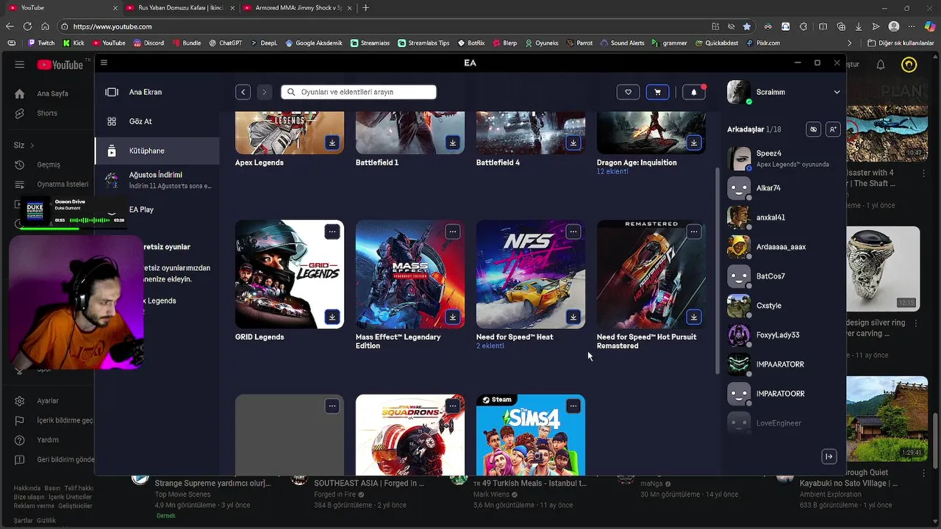This screenshot has height=529, width=941.
Task: Toggle hide offline friends eye icon
Action: [x=813, y=129]
